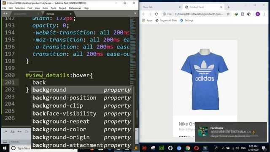Open the red Opera taskbar icon
The width and height of the screenshot is (270, 152).
197,148
